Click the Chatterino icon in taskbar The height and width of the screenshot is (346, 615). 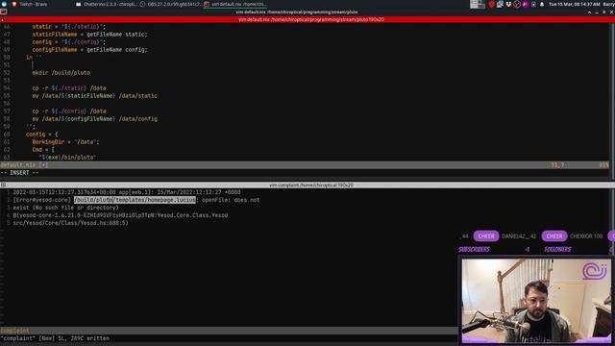(79, 4)
